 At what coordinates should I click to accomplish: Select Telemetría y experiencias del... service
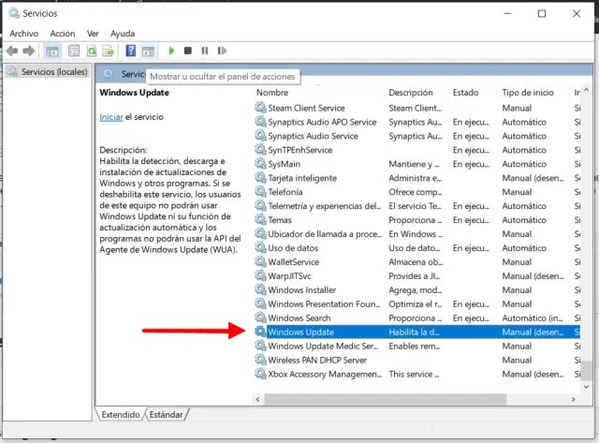417,206
